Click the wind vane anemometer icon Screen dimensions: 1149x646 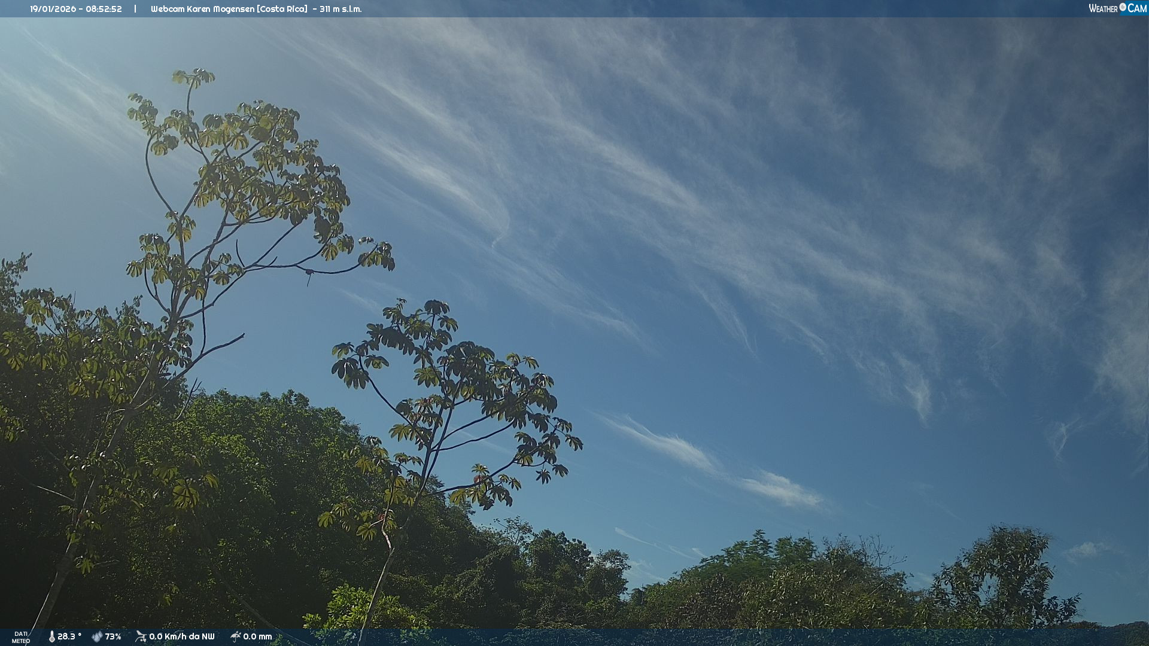click(141, 636)
